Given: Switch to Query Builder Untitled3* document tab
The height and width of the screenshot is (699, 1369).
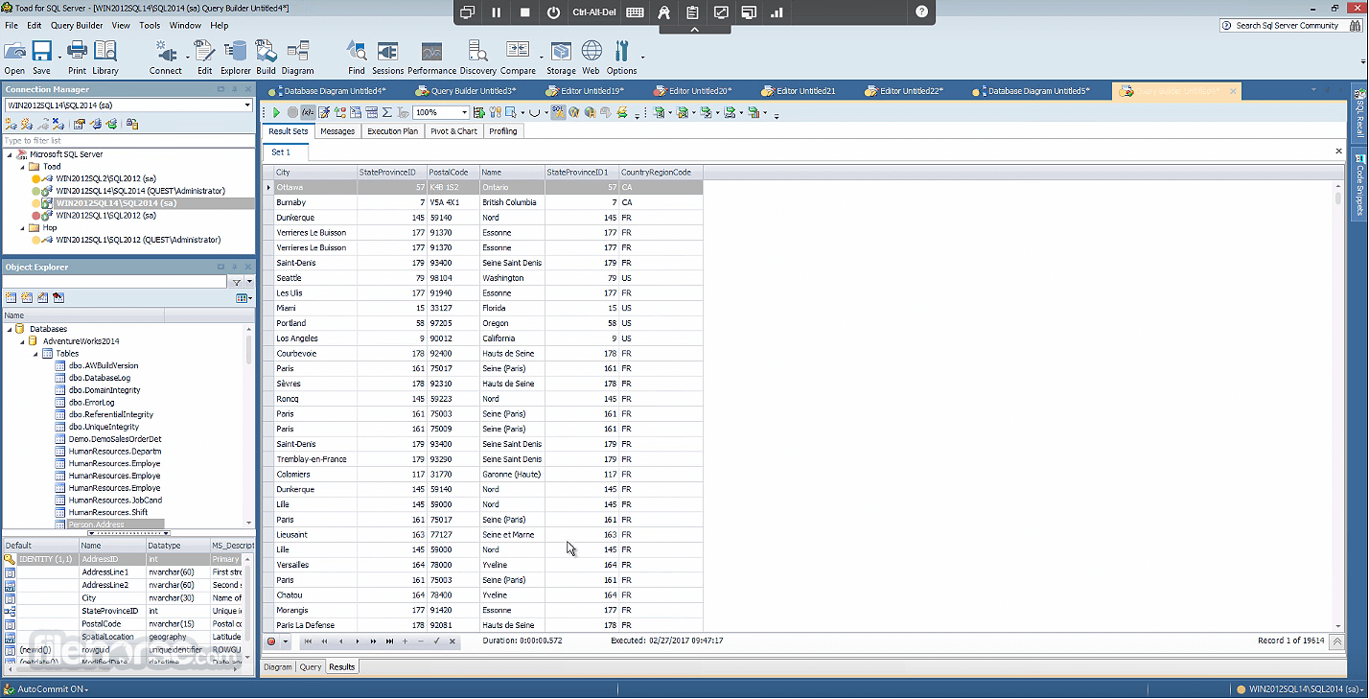Looking at the screenshot, I should (x=466, y=91).
